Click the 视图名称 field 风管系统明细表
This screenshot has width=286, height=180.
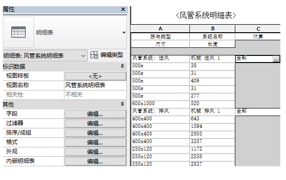point(95,85)
